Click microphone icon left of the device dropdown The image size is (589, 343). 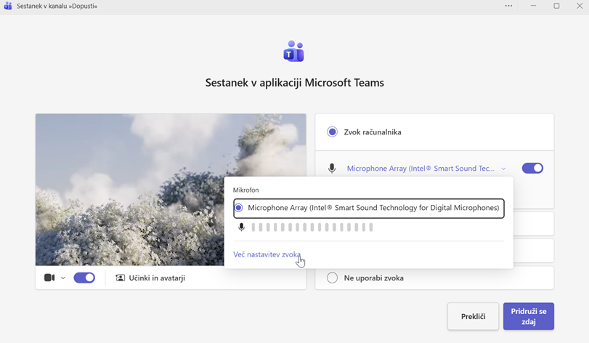tap(332, 169)
